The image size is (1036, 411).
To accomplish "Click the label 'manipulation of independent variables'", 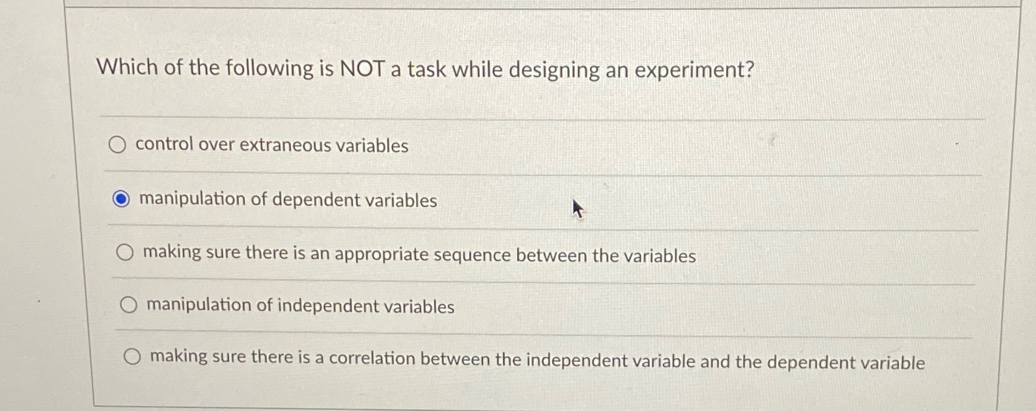I will (299, 307).
